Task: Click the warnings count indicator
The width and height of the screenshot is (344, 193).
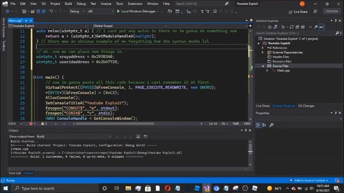Action: [x=44, y=124]
